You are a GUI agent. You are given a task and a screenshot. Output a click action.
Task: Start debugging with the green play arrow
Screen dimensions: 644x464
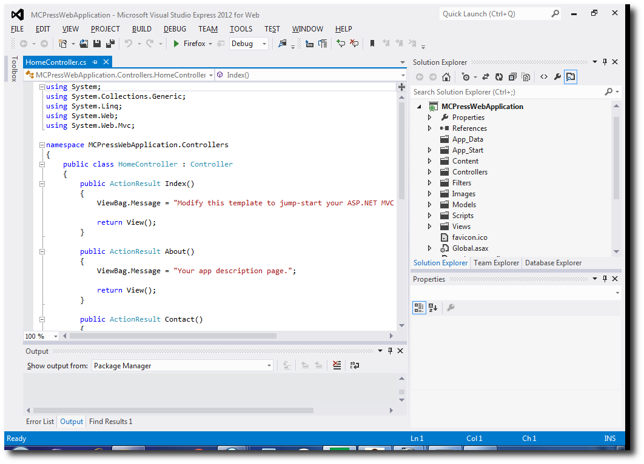click(176, 44)
